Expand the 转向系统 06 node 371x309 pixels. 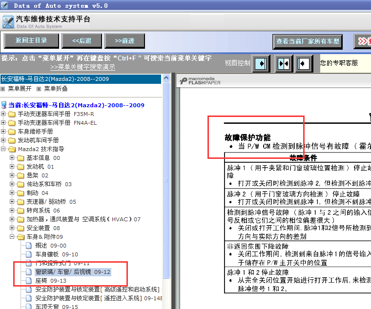coord(12,210)
